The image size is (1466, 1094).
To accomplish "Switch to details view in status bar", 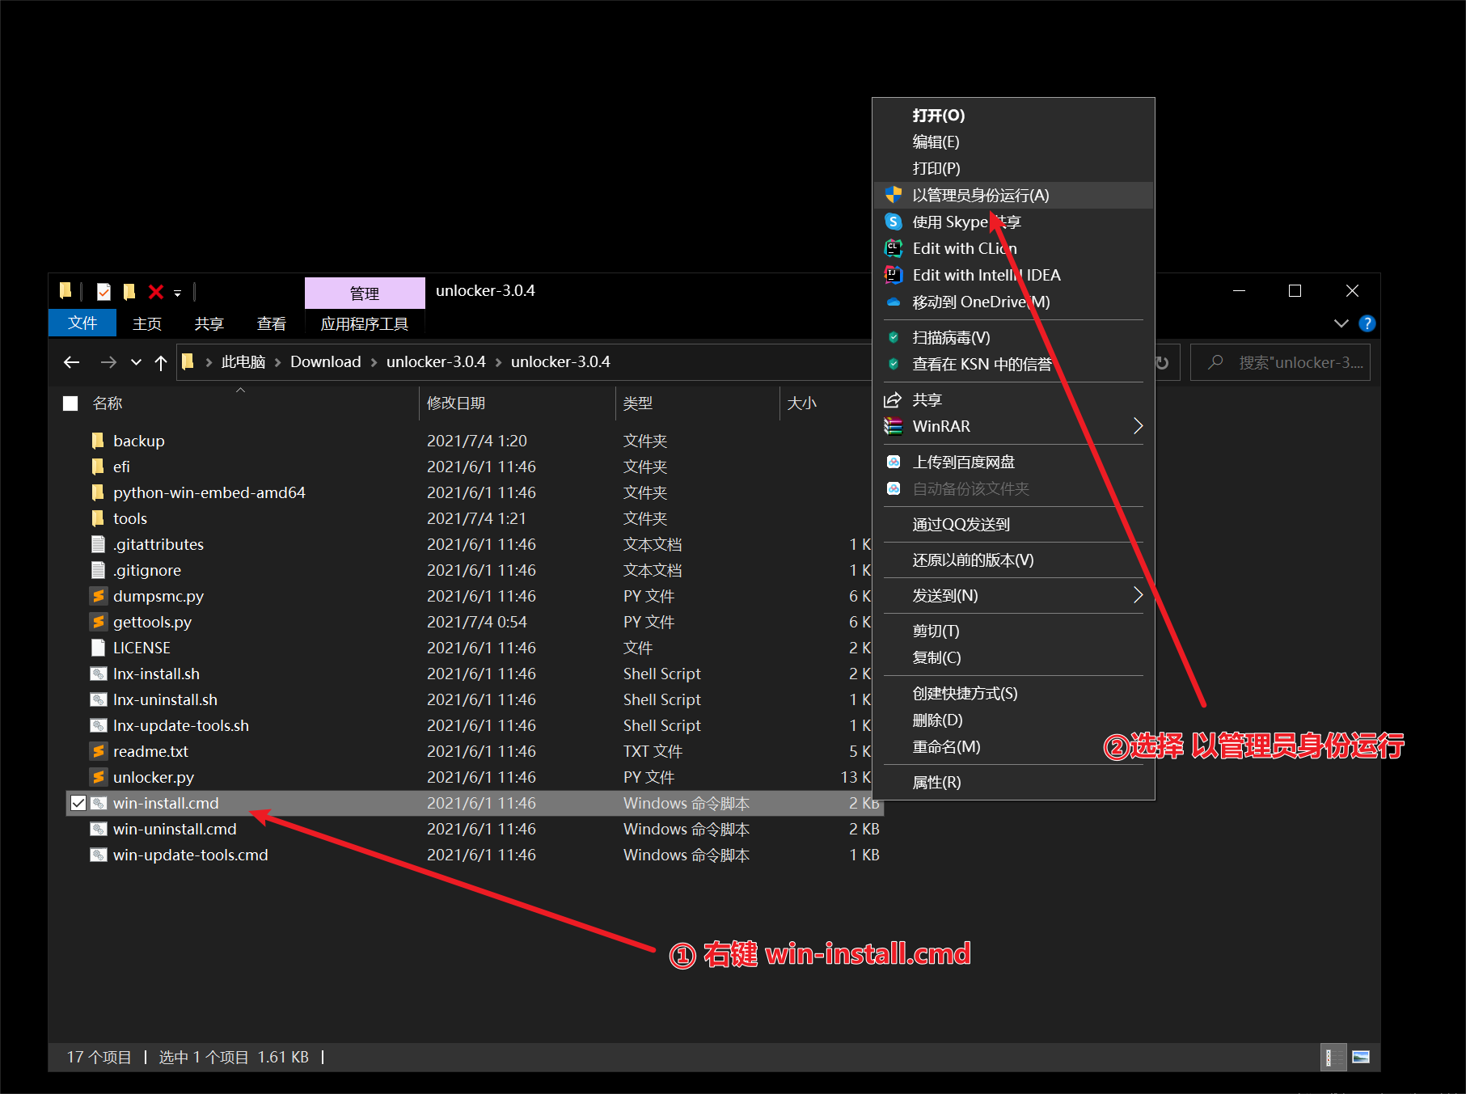I will (1329, 1057).
